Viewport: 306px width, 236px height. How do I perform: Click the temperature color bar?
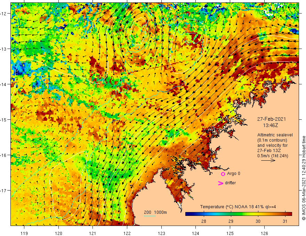click(239, 214)
